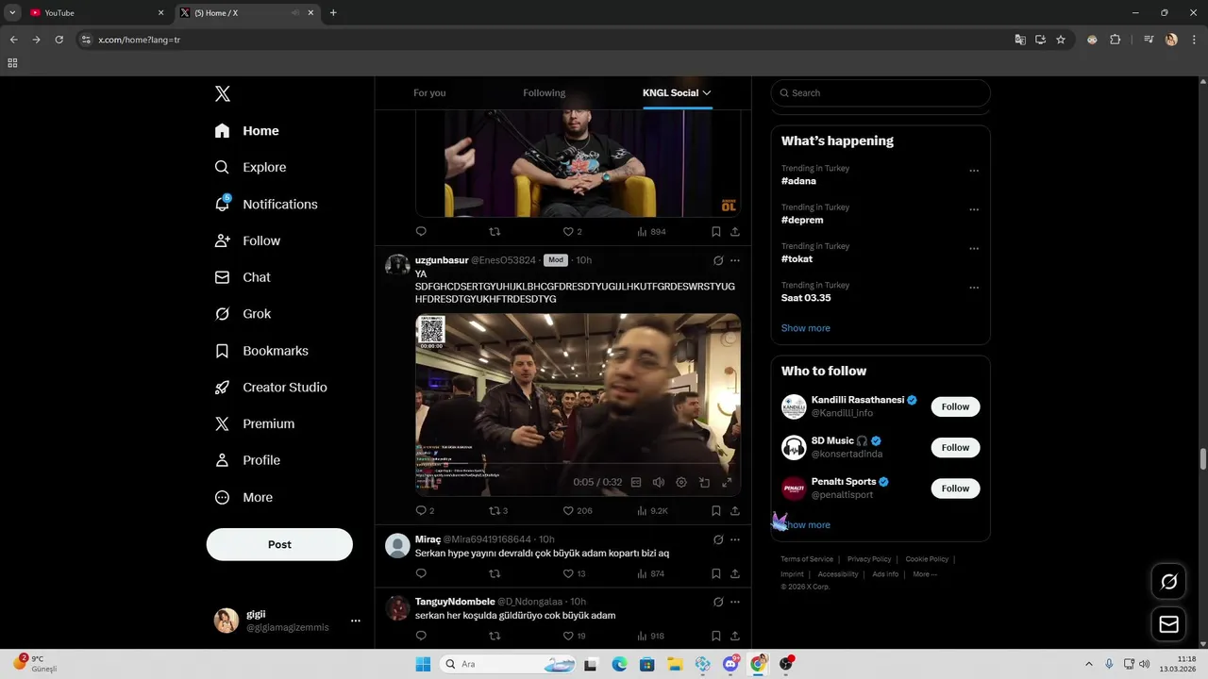Screen dimensions: 1208x679
Task: Switch to Following tab
Action: point(545,93)
